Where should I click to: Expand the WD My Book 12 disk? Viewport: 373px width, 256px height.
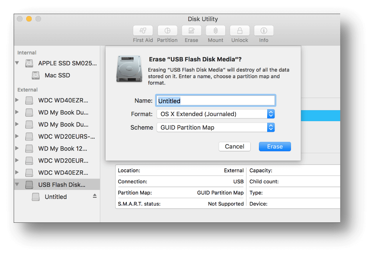click(x=17, y=149)
